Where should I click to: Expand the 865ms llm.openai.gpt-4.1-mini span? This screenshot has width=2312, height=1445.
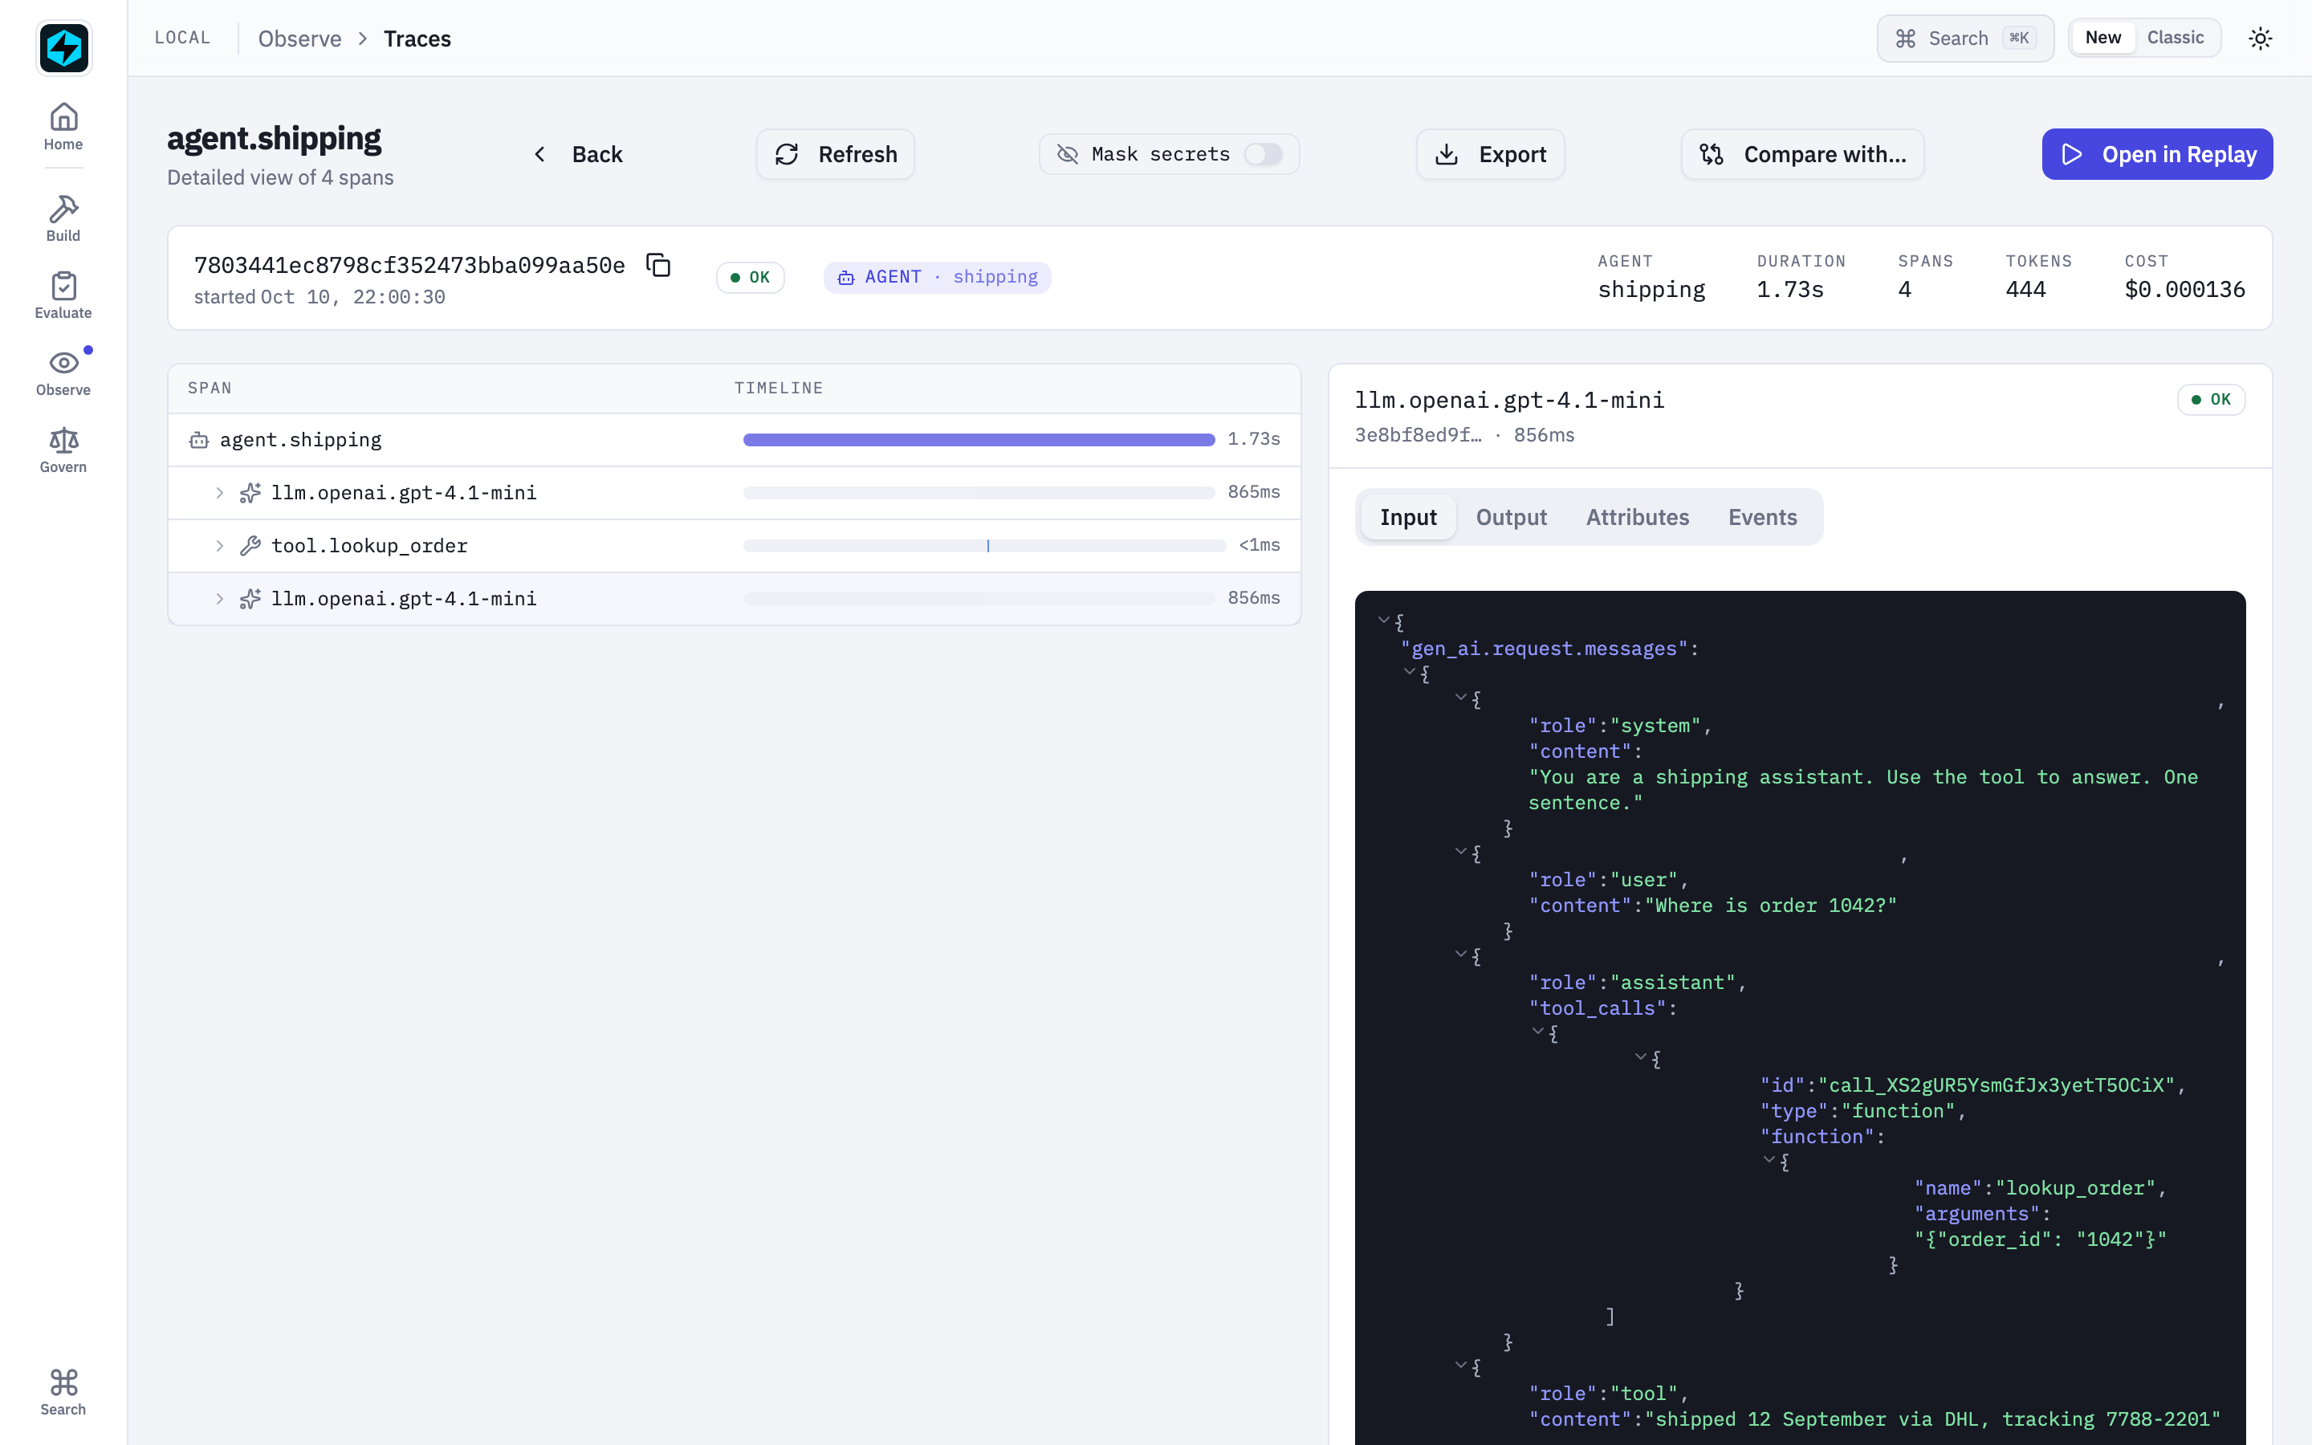pos(220,493)
